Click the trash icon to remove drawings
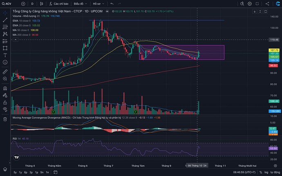Viewport: 282px width, 176px height. coord(5,119)
